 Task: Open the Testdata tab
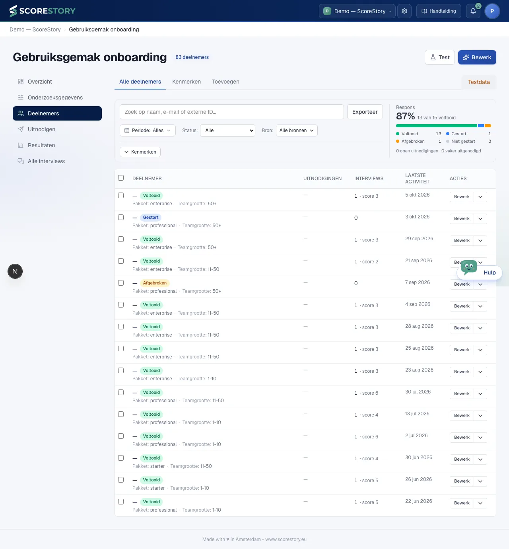pos(479,82)
